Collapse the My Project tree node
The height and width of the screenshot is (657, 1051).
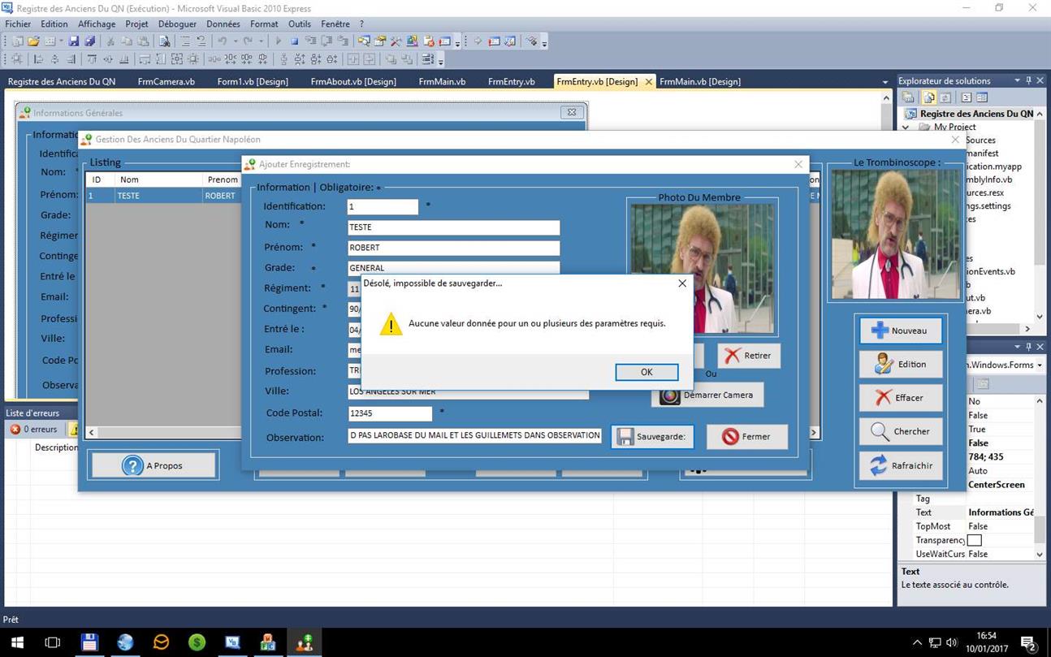pyautogui.click(x=906, y=127)
